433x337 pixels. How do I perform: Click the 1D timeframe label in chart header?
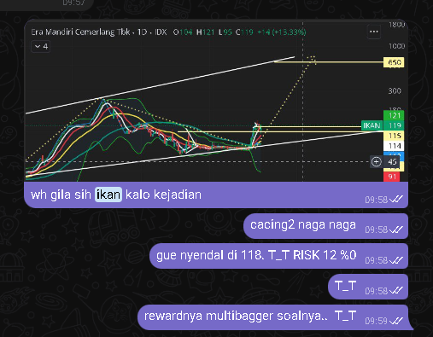coord(142,32)
